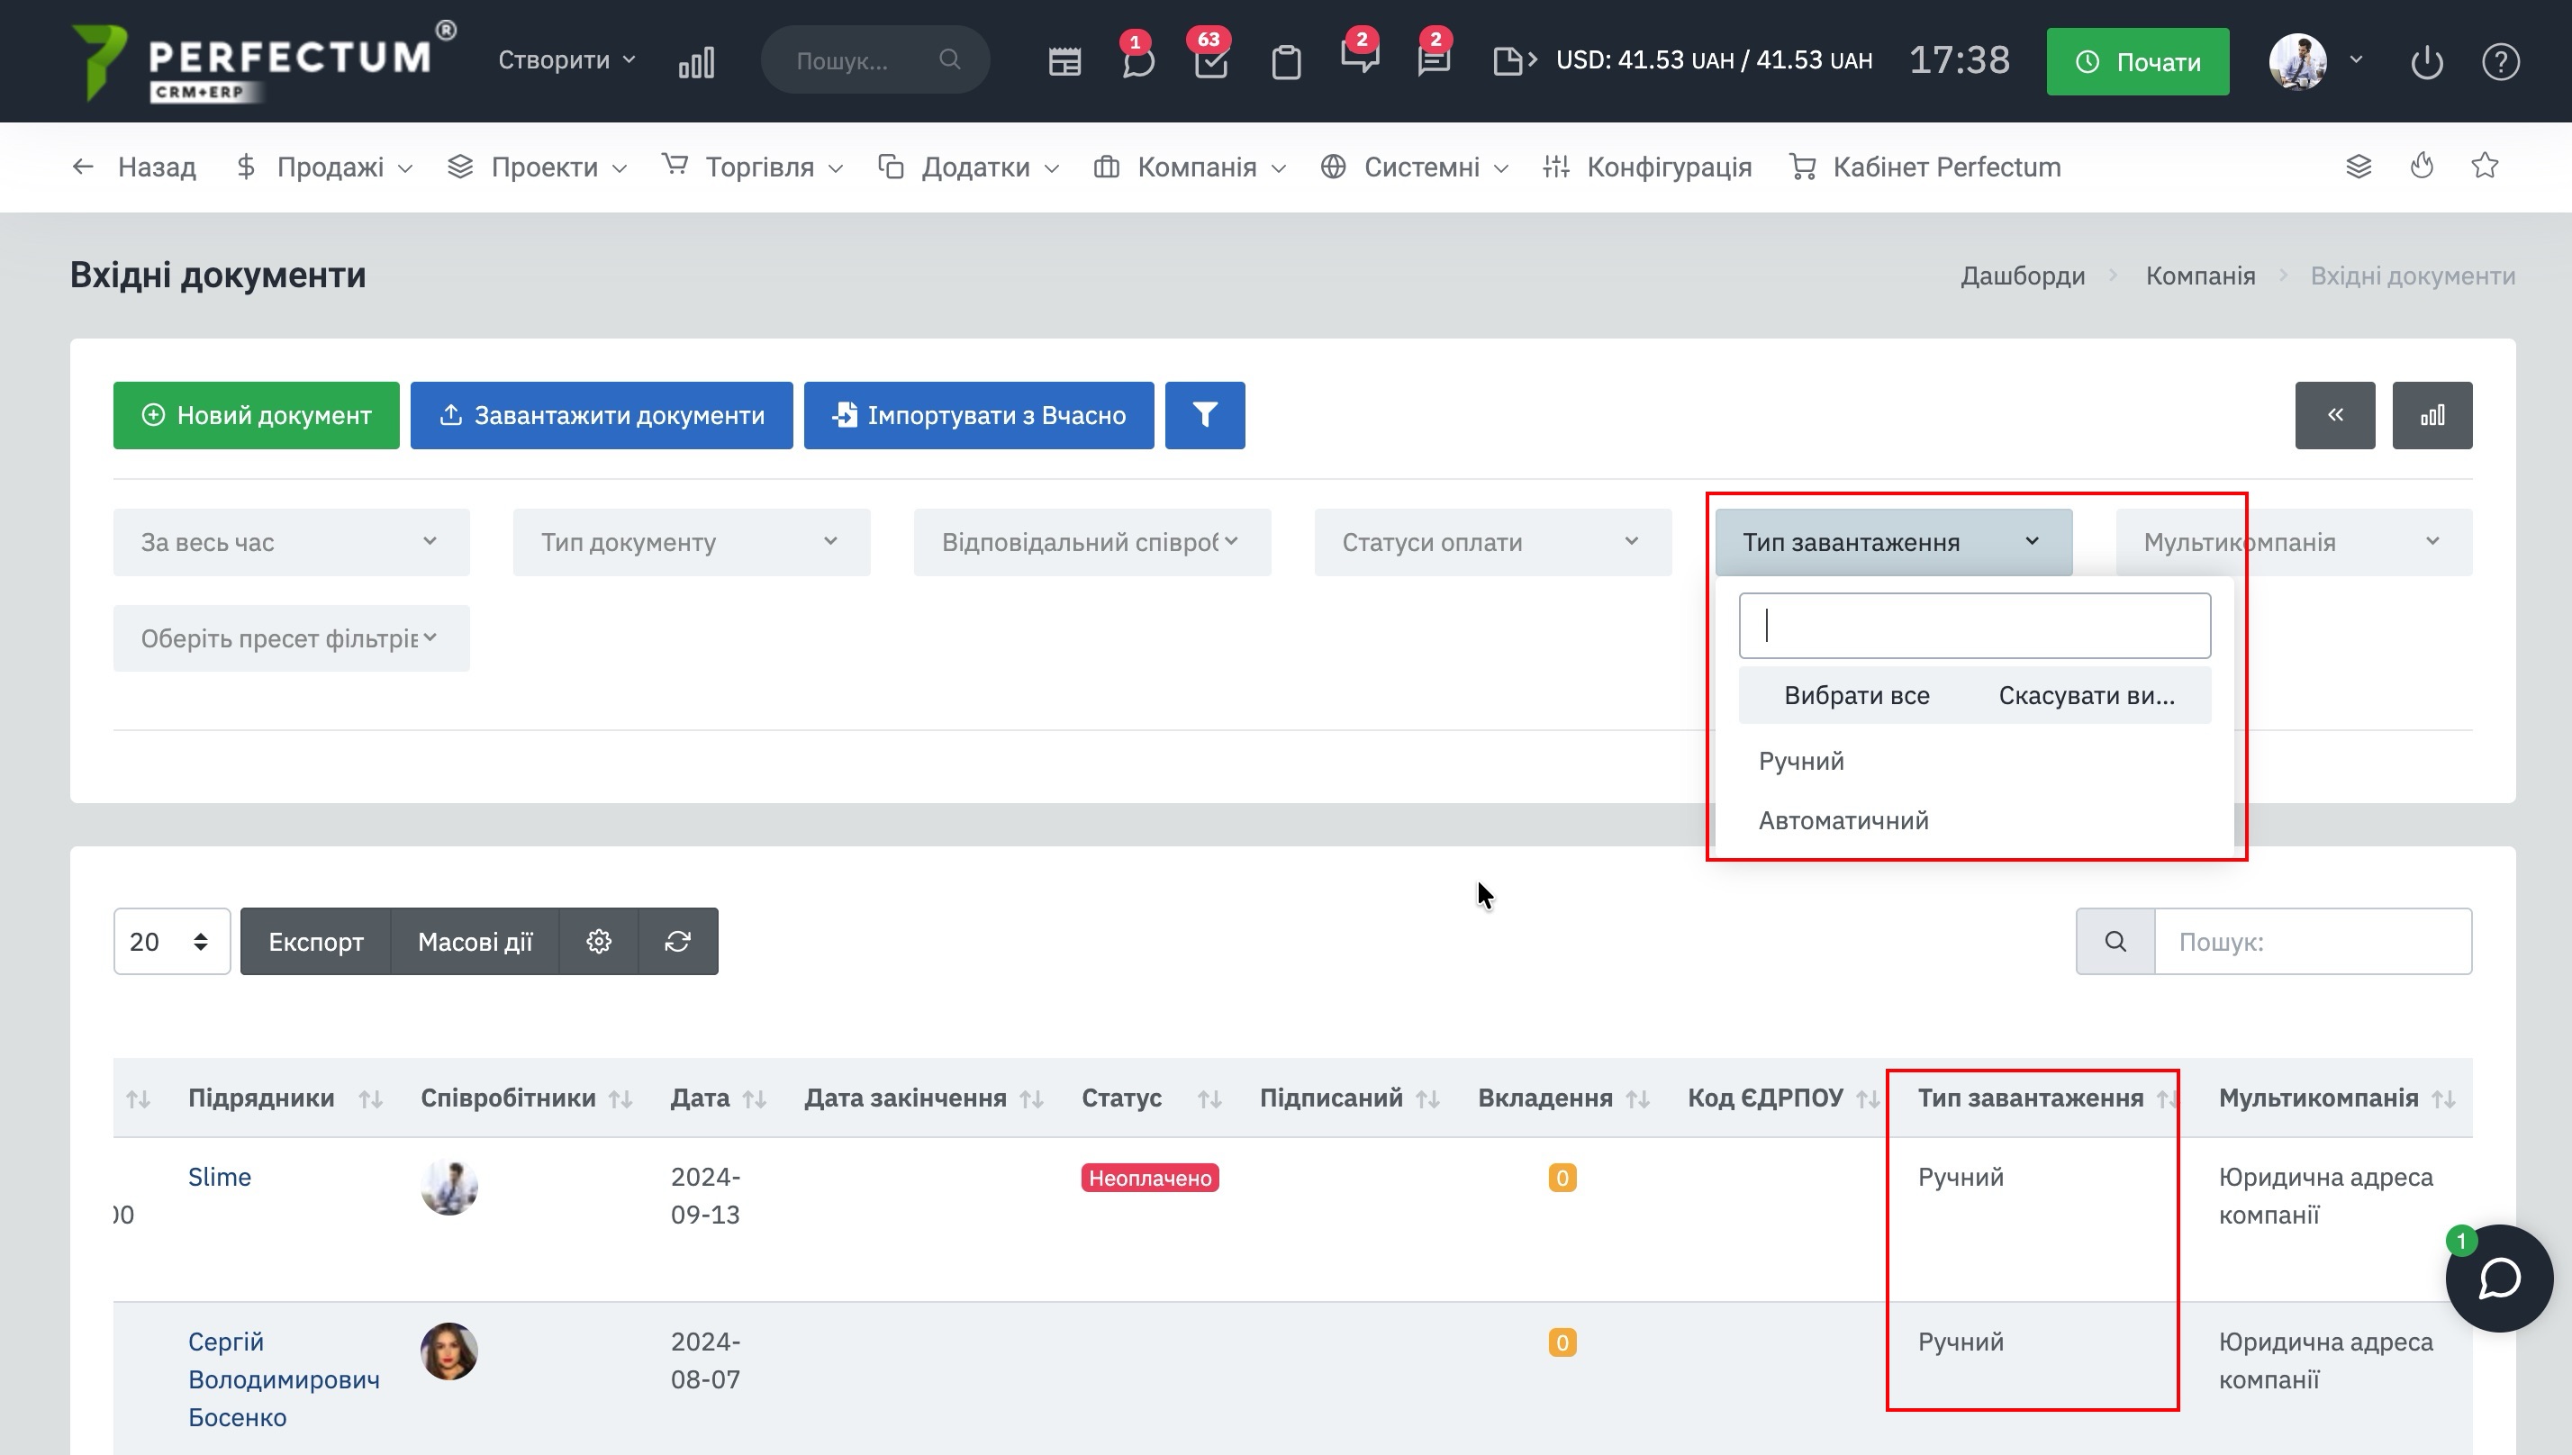This screenshot has width=2572, height=1455.
Task: Click the funnel filter icon button
Action: 1204,415
